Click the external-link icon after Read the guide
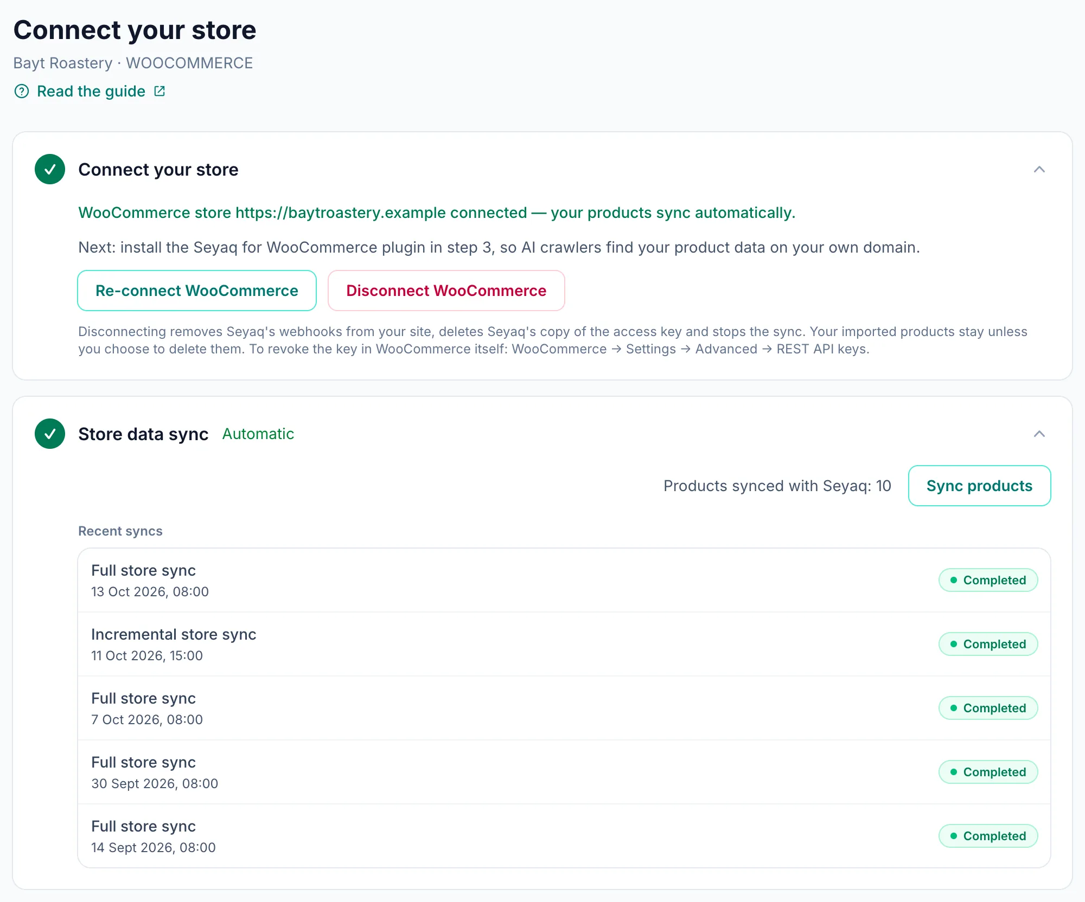The width and height of the screenshot is (1085, 902). coord(159,91)
